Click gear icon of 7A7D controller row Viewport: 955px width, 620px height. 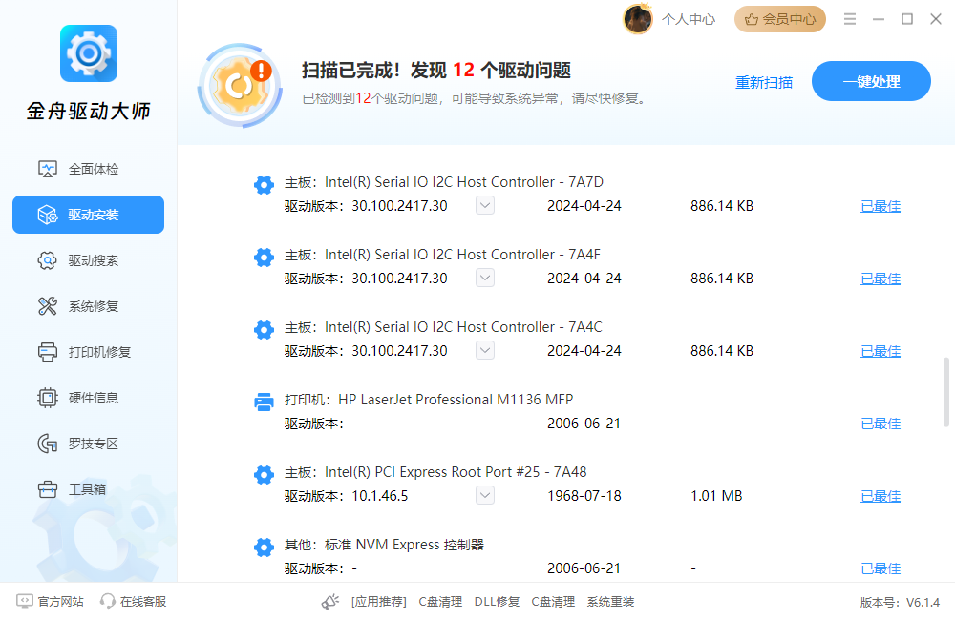(264, 184)
